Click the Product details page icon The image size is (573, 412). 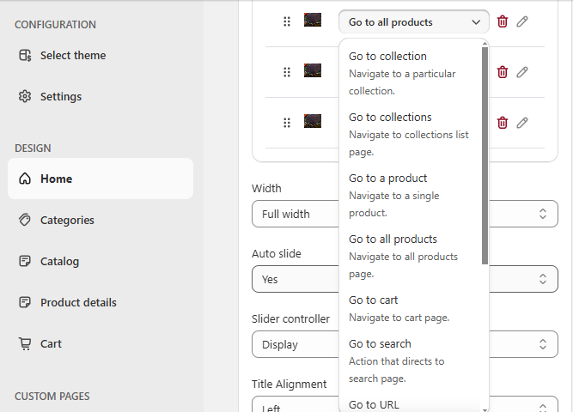pyautogui.click(x=25, y=302)
